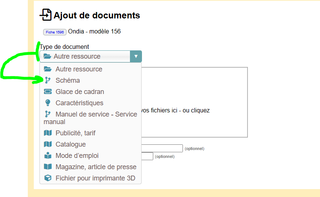The height and width of the screenshot is (197, 320).
Task: Choose Catalogue in the dropdown list
Action: coord(71,144)
